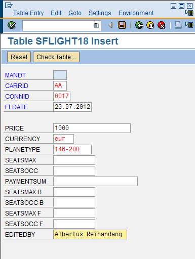Click the CURRENCY field containing eur
The width and height of the screenshot is (195, 259).
(63, 139)
